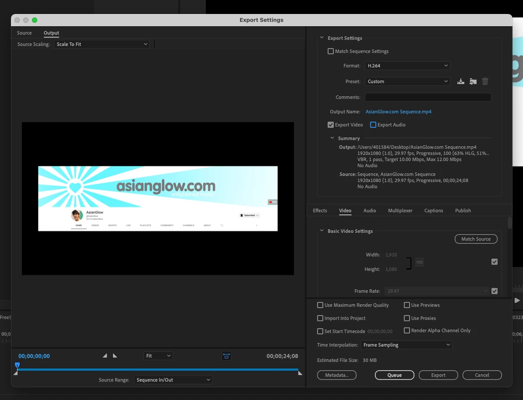Image resolution: width=523 pixels, height=400 pixels.
Task: Toggle Frame Rate match source checkbox
Action: 495,291
